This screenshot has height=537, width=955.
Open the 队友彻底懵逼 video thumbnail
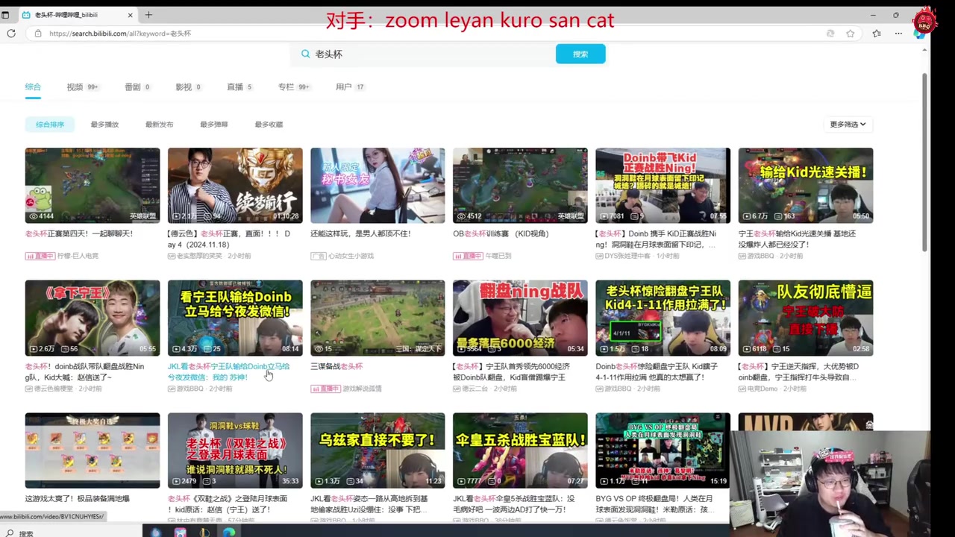(806, 318)
